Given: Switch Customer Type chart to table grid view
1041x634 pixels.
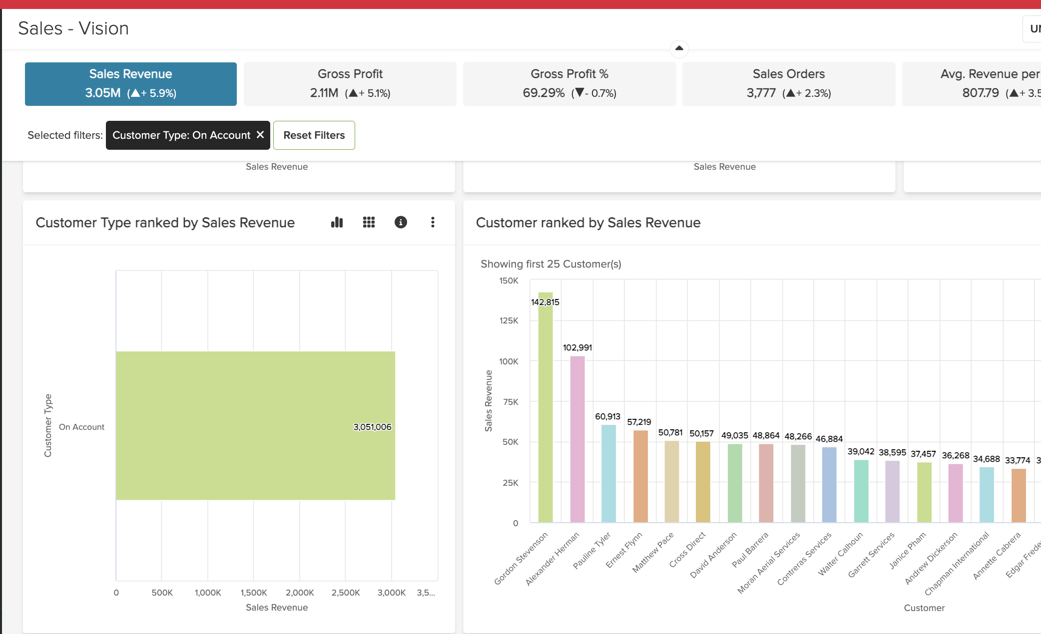Looking at the screenshot, I should coord(369,223).
